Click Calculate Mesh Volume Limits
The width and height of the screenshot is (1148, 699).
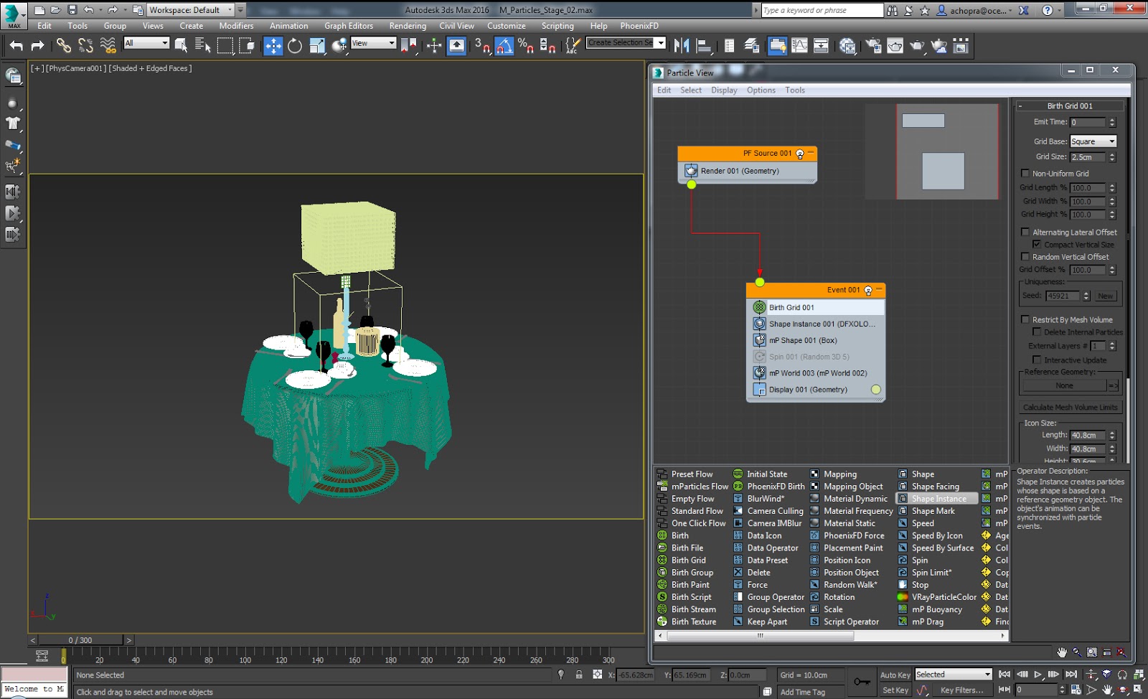[x=1070, y=407]
